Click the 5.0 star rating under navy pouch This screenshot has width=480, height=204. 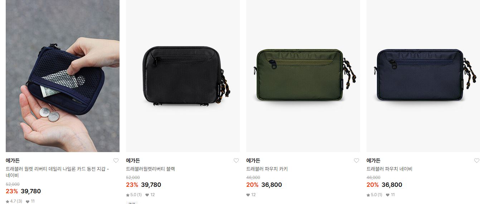374,195
